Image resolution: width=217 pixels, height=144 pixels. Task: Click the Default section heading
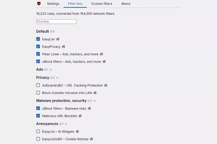(x=42, y=31)
